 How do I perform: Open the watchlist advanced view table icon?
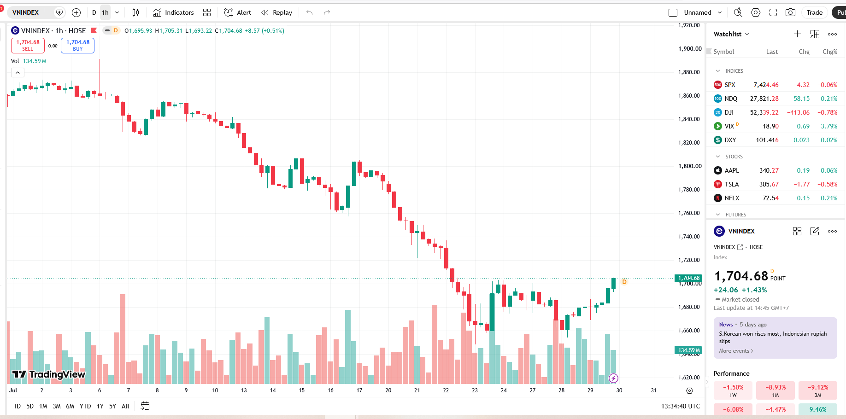[815, 34]
